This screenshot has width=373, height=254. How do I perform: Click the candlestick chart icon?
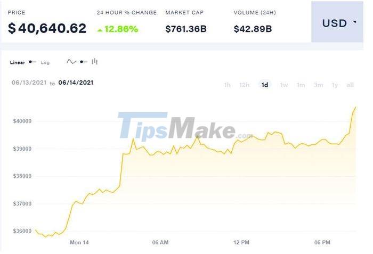[94, 62]
